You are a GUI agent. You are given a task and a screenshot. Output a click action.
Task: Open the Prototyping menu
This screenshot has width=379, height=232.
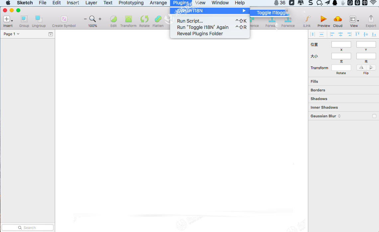pos(131,3)
